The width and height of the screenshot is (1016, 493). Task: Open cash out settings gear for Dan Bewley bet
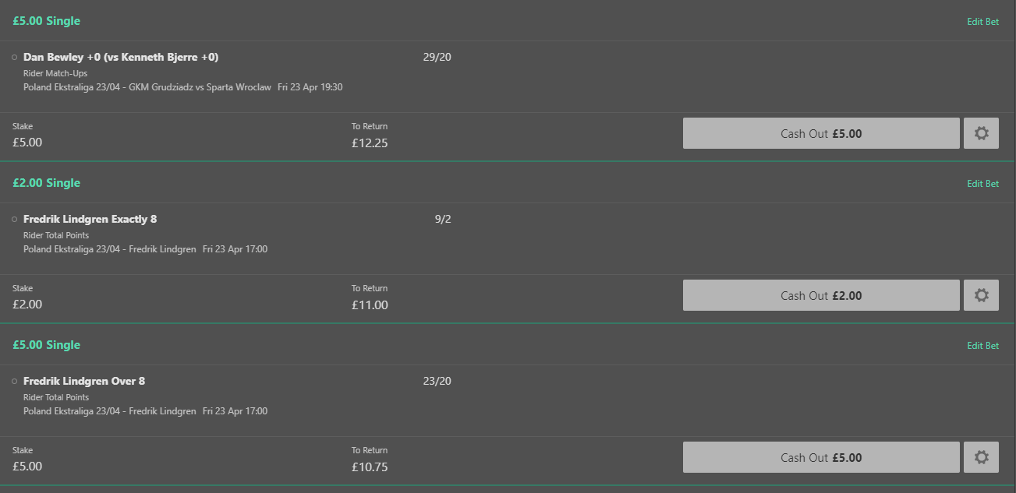click(981, 133)
